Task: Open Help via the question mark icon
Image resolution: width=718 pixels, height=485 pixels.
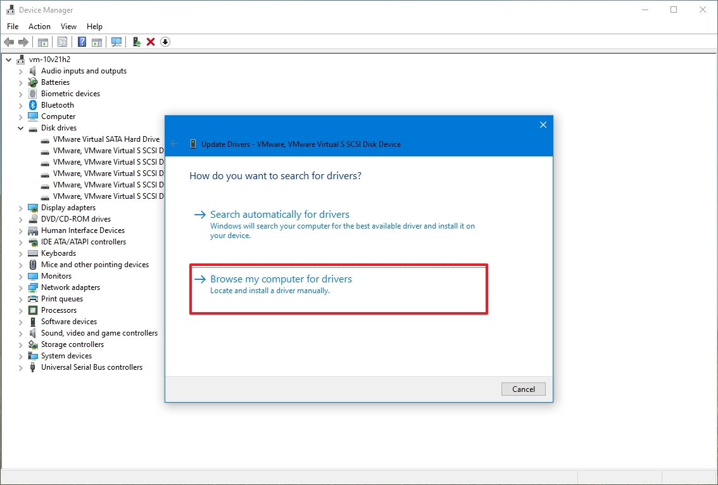Action: coord(82,42)
